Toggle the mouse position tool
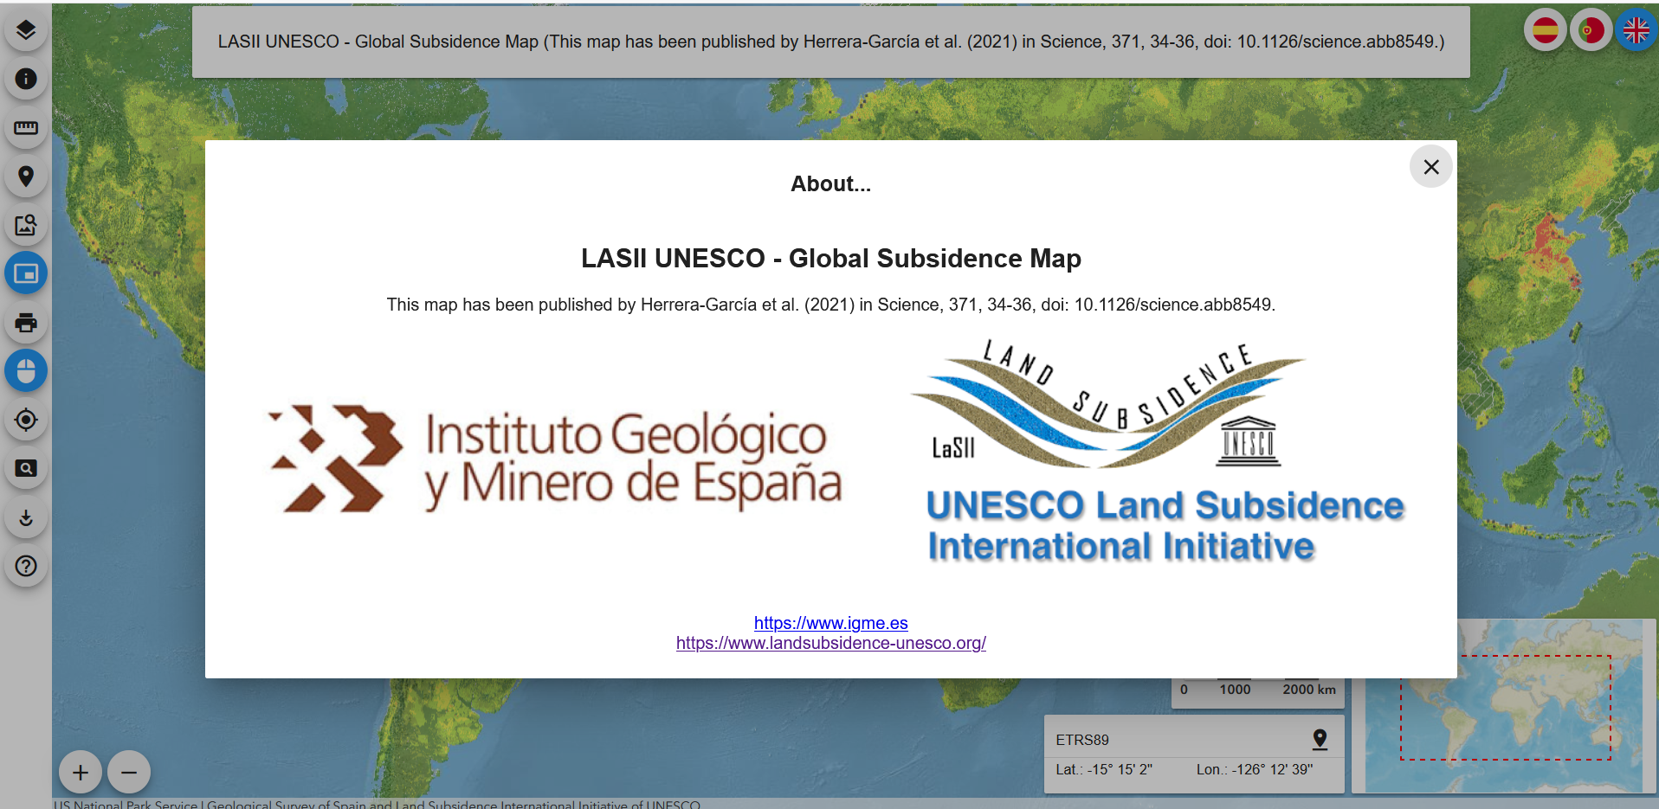 26,371
